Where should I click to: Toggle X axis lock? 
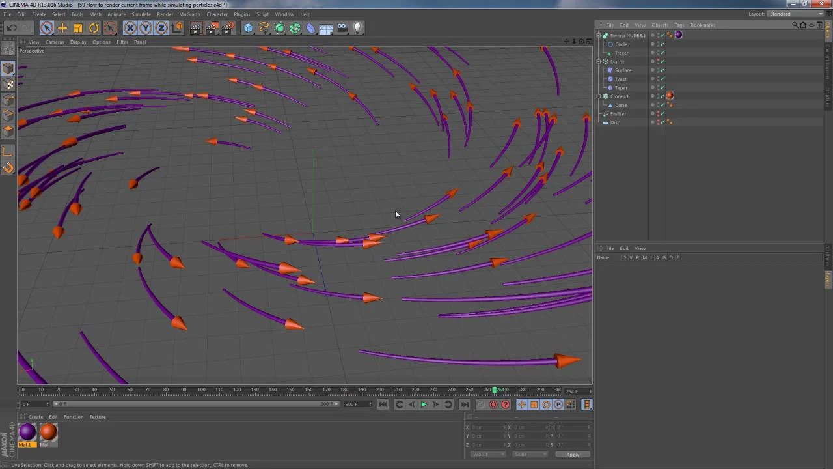(130, 28)
